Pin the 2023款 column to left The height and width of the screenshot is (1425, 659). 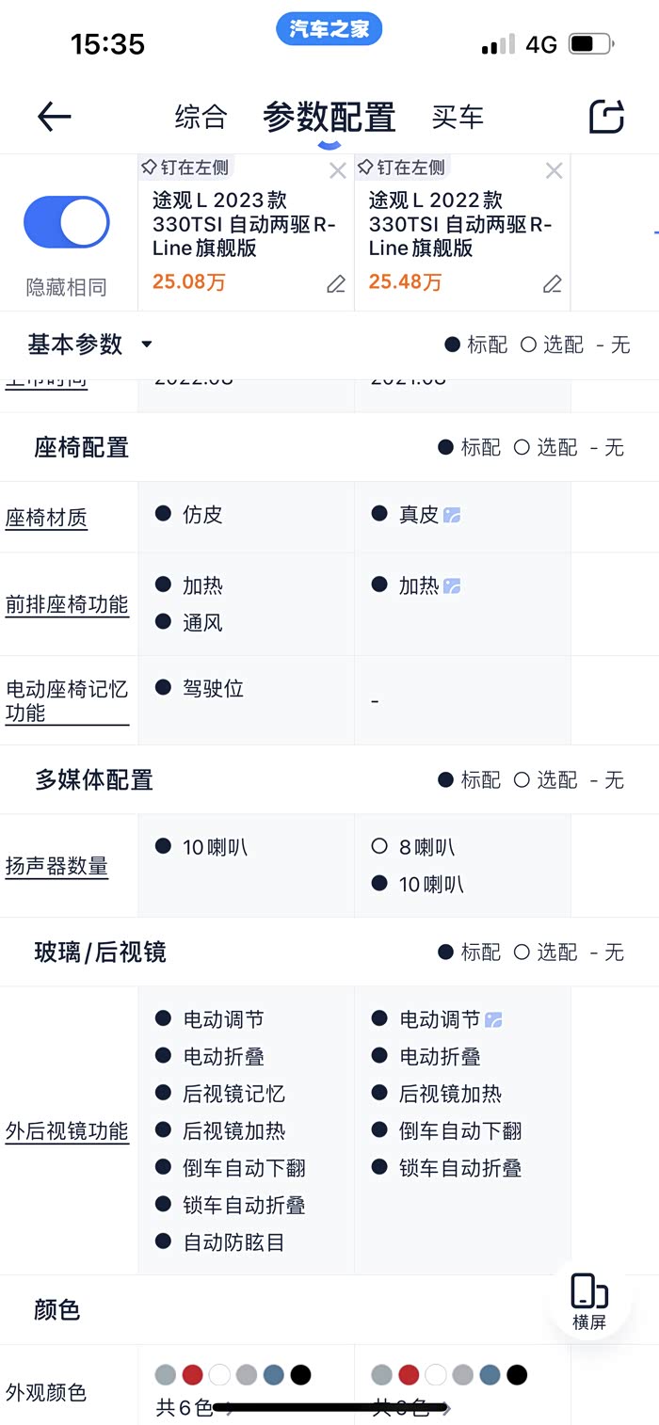click(x=185, y=168)
